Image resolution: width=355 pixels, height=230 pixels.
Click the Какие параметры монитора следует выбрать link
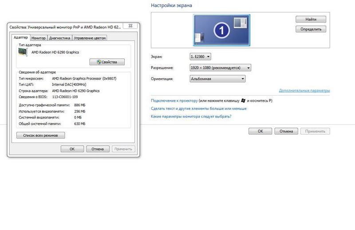[x=191, y=116]
